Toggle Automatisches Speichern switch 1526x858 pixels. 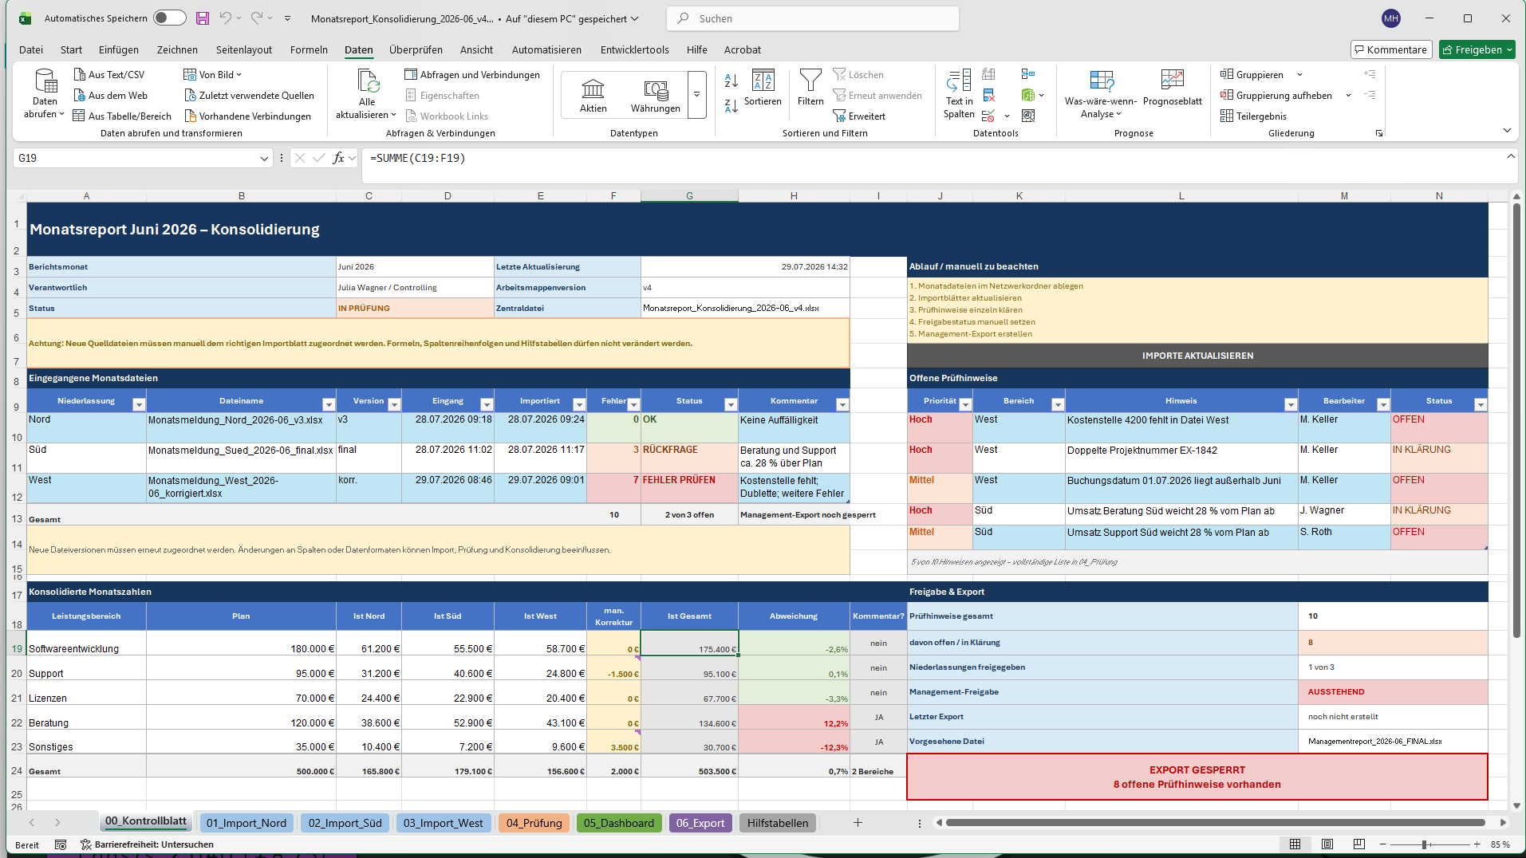click(170, 18)
